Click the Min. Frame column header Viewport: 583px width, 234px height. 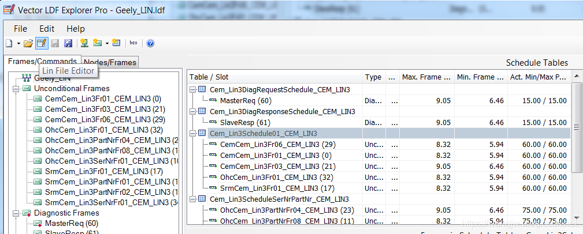tap(481, 77)
